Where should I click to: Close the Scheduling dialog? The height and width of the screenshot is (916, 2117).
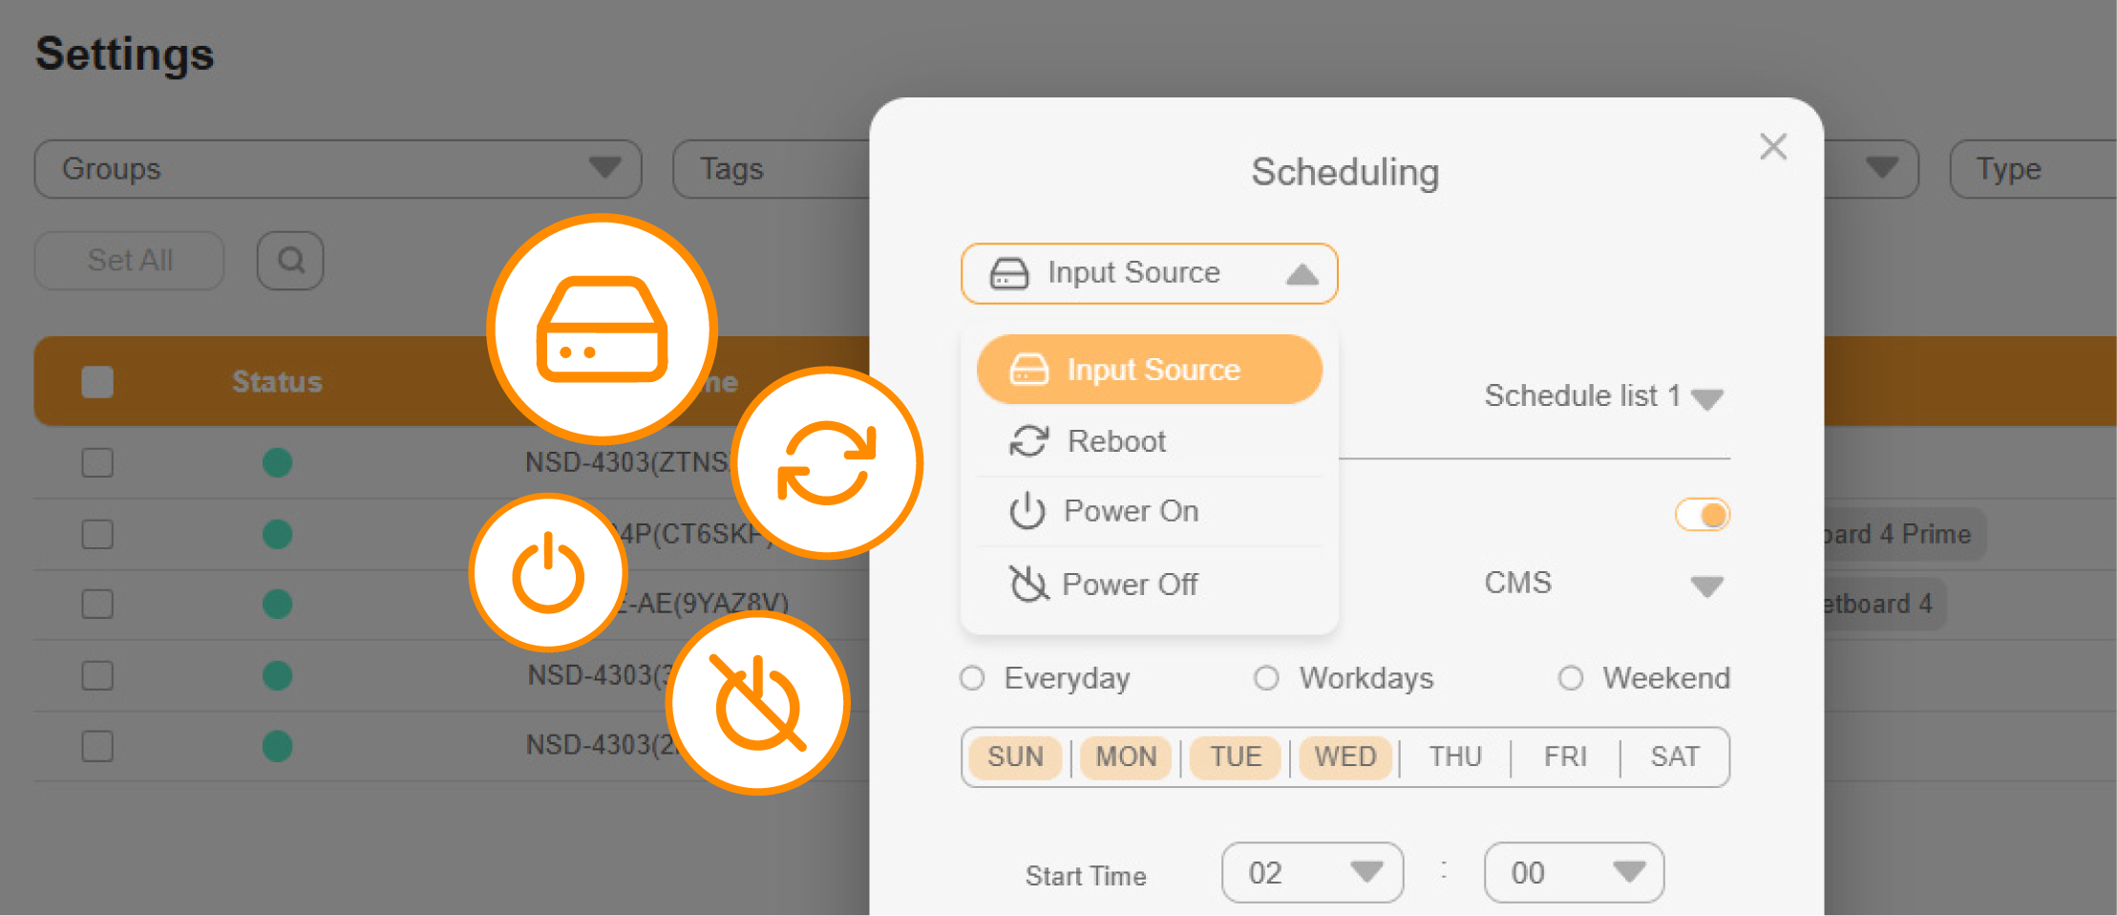(1772, 146)
